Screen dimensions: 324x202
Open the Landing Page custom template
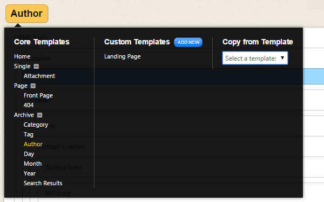click(123, 56)
